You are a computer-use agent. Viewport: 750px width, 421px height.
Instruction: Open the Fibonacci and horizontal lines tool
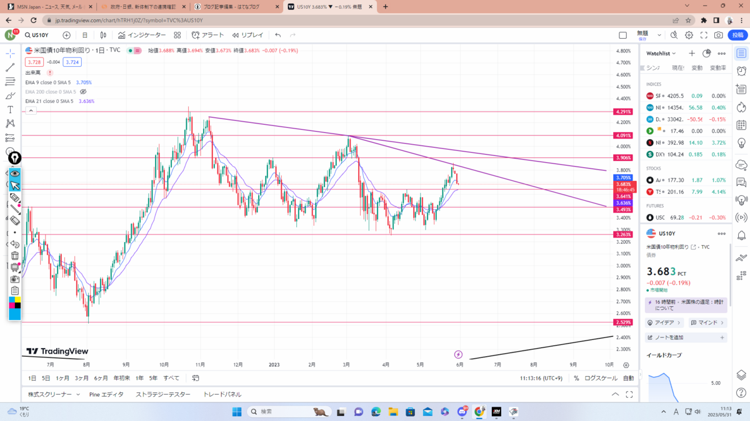click(x=10, y=82)
